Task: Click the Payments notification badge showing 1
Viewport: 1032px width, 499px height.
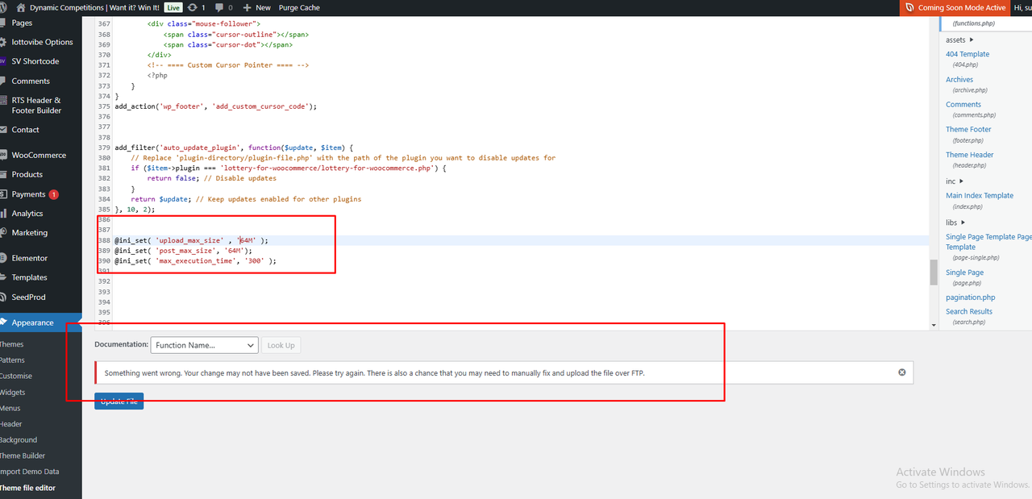Action: click(x=53, y=194)
